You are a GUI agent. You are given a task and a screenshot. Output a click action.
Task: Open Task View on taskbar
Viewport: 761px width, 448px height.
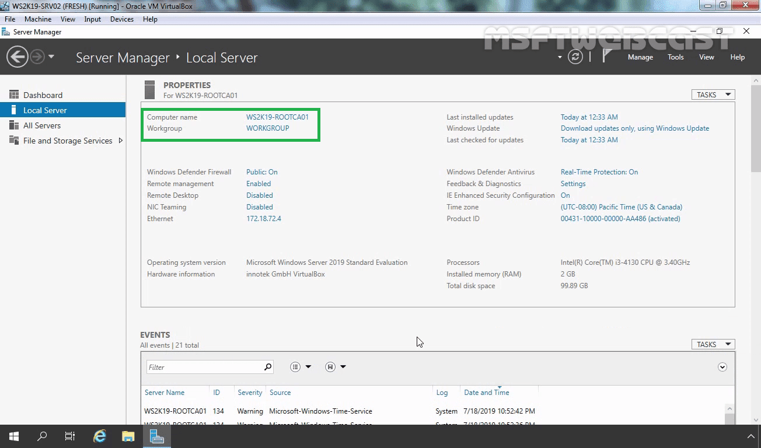[70, 436]
